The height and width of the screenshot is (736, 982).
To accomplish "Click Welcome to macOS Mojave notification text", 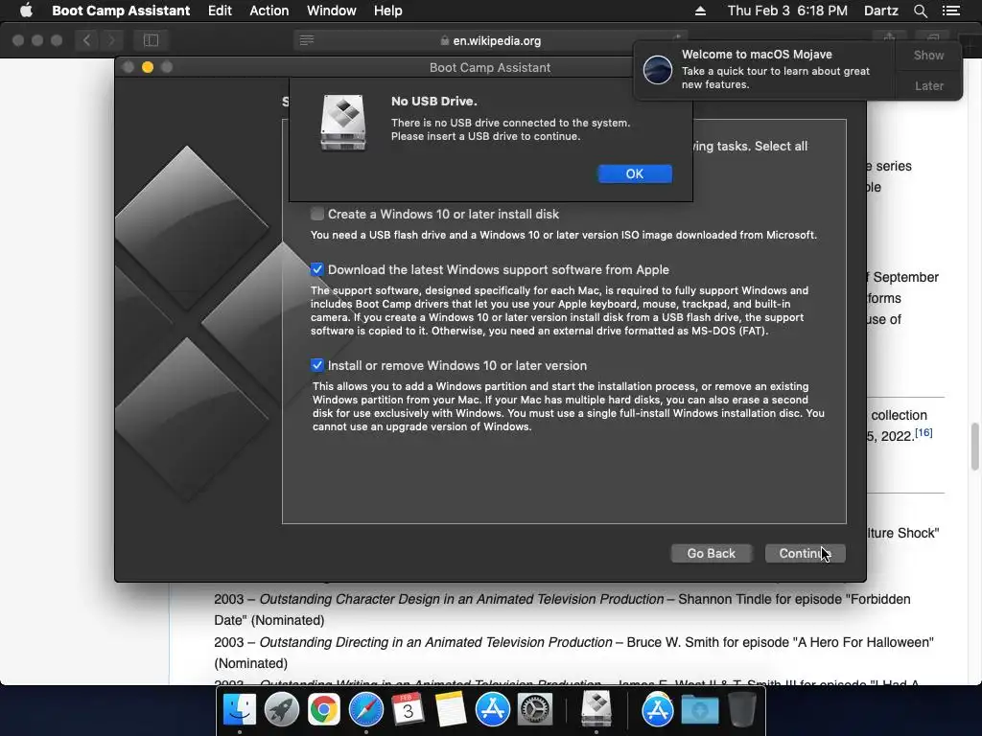I will (x=757, y=55).
